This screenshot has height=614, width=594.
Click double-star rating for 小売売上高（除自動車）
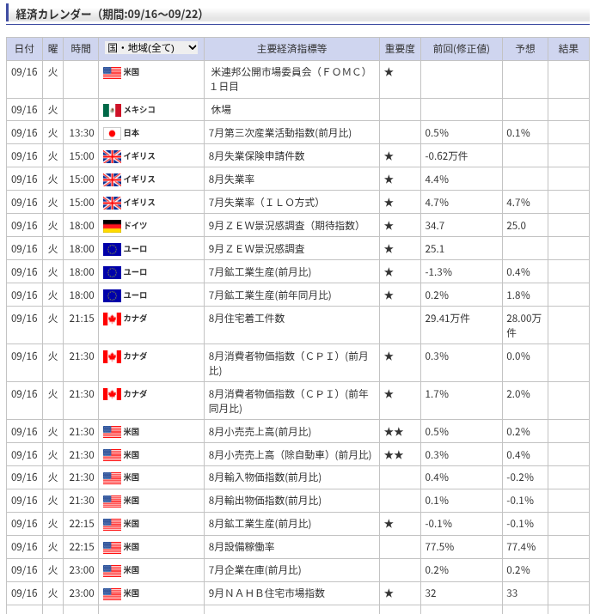394,455
